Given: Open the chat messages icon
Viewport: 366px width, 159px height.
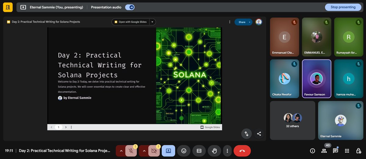Looking at the screenshot, I should pos(335,151).
